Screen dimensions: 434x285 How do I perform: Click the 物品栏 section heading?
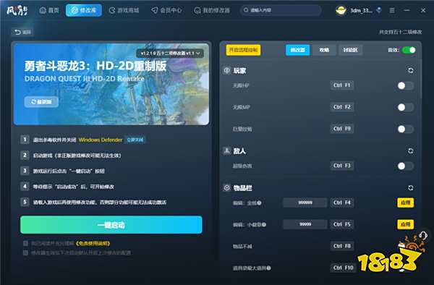pyautogui.click(x=243, y=188)
